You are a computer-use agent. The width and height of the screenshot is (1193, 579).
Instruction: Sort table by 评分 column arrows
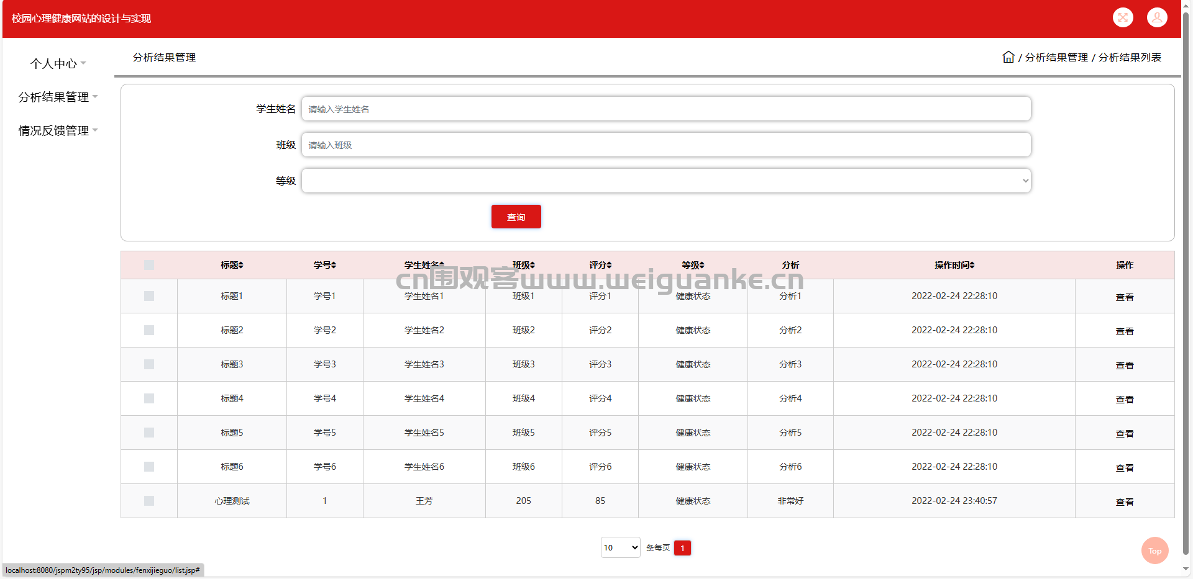click(x=610, y=265)
